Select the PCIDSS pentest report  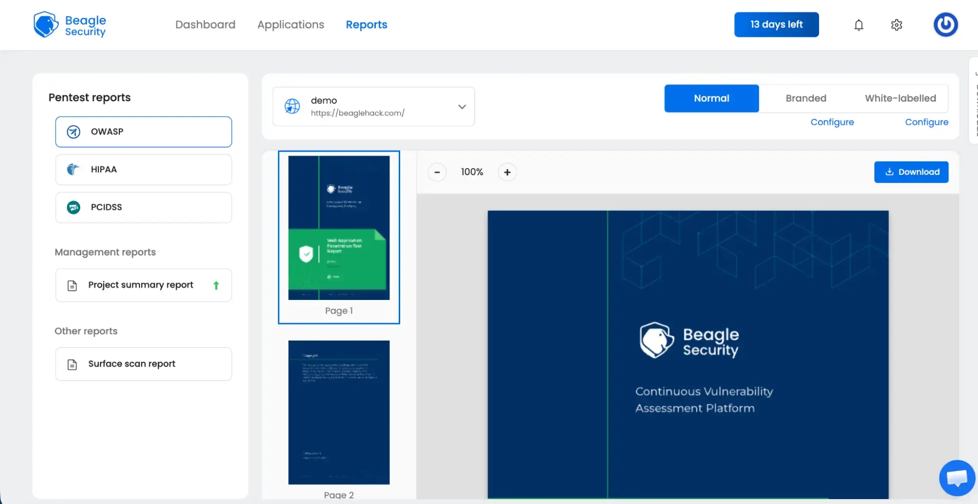143,207
